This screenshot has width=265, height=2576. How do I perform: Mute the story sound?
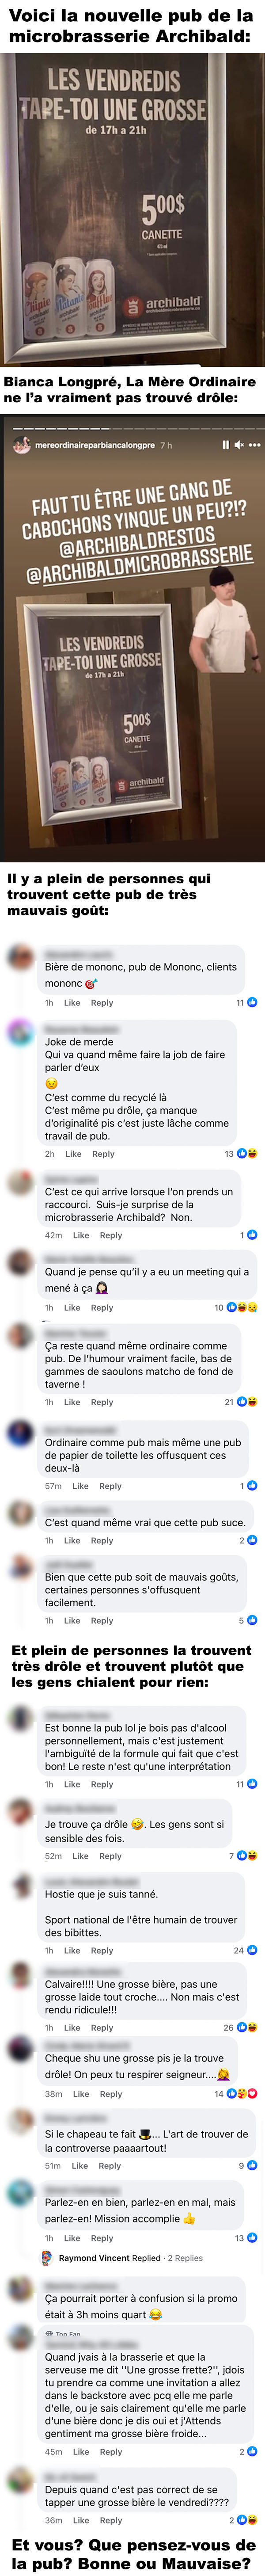[239, 445]
